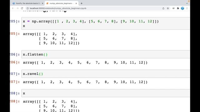The height and width of the screenshot is (112, 200).
Task: Reload the notebook page
Action: (x=22, y=8)
